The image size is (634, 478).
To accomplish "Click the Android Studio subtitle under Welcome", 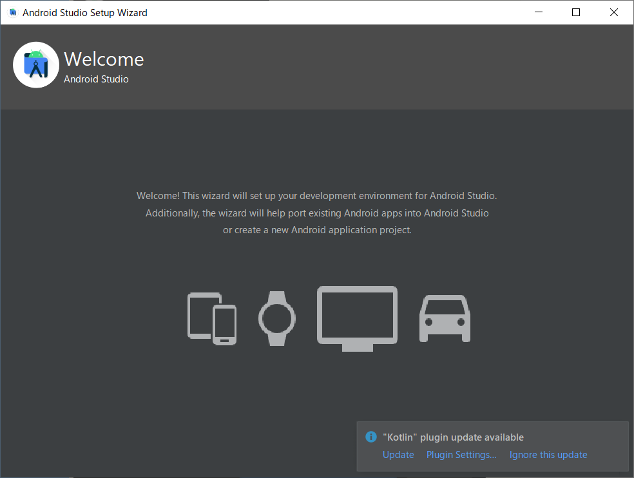I will point(96,79).
